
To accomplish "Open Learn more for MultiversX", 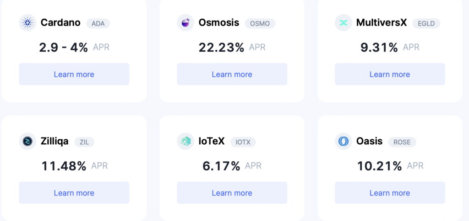I will [x=390, y=74].
